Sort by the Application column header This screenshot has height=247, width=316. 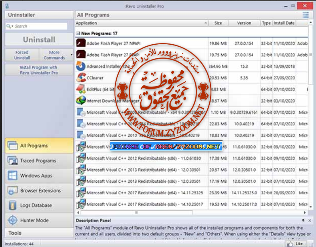tap(142, 23)
